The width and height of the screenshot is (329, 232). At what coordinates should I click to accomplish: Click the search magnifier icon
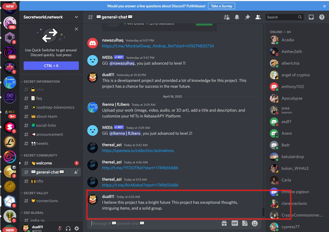tap(300, 17)
